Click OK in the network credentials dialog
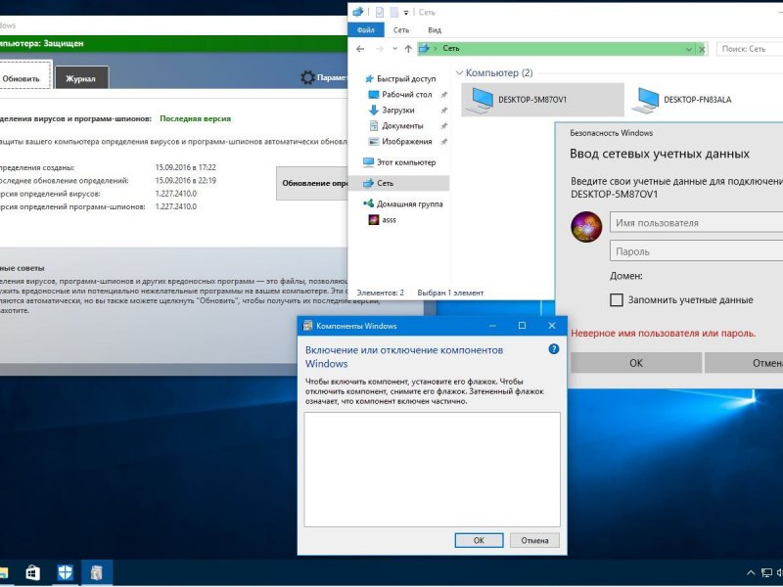The height and width of the screenshot is (587, 783). pyautogui.click(x=636, y=363)
